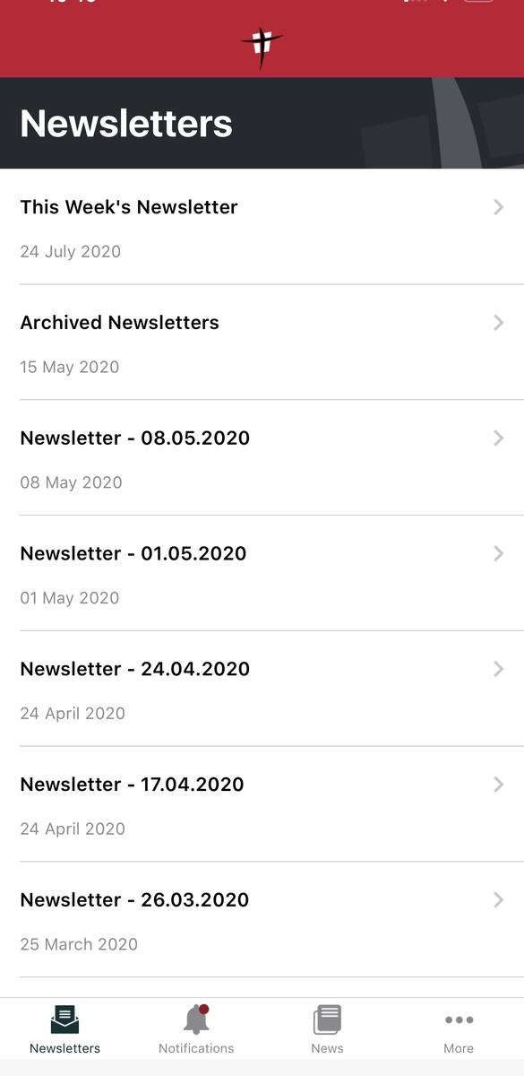Switch to the Notifications tab label

click(196, 1048)
